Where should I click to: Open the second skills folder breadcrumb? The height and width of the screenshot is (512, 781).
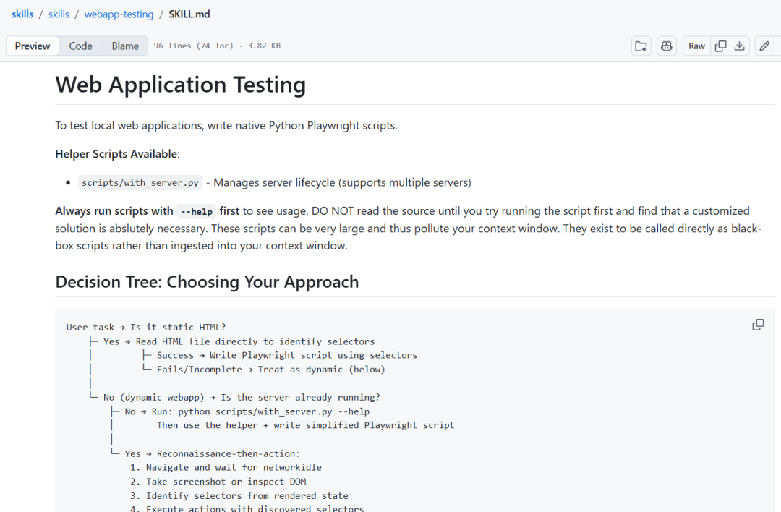click(59, 14)
